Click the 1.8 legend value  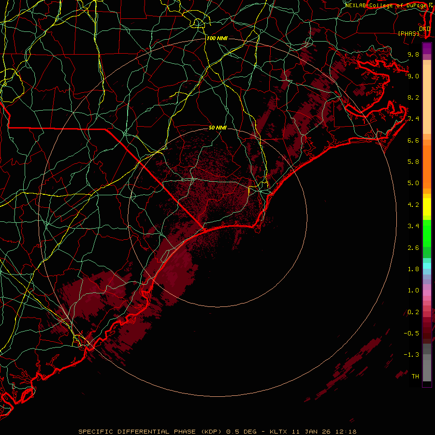[x=413, y=269]
